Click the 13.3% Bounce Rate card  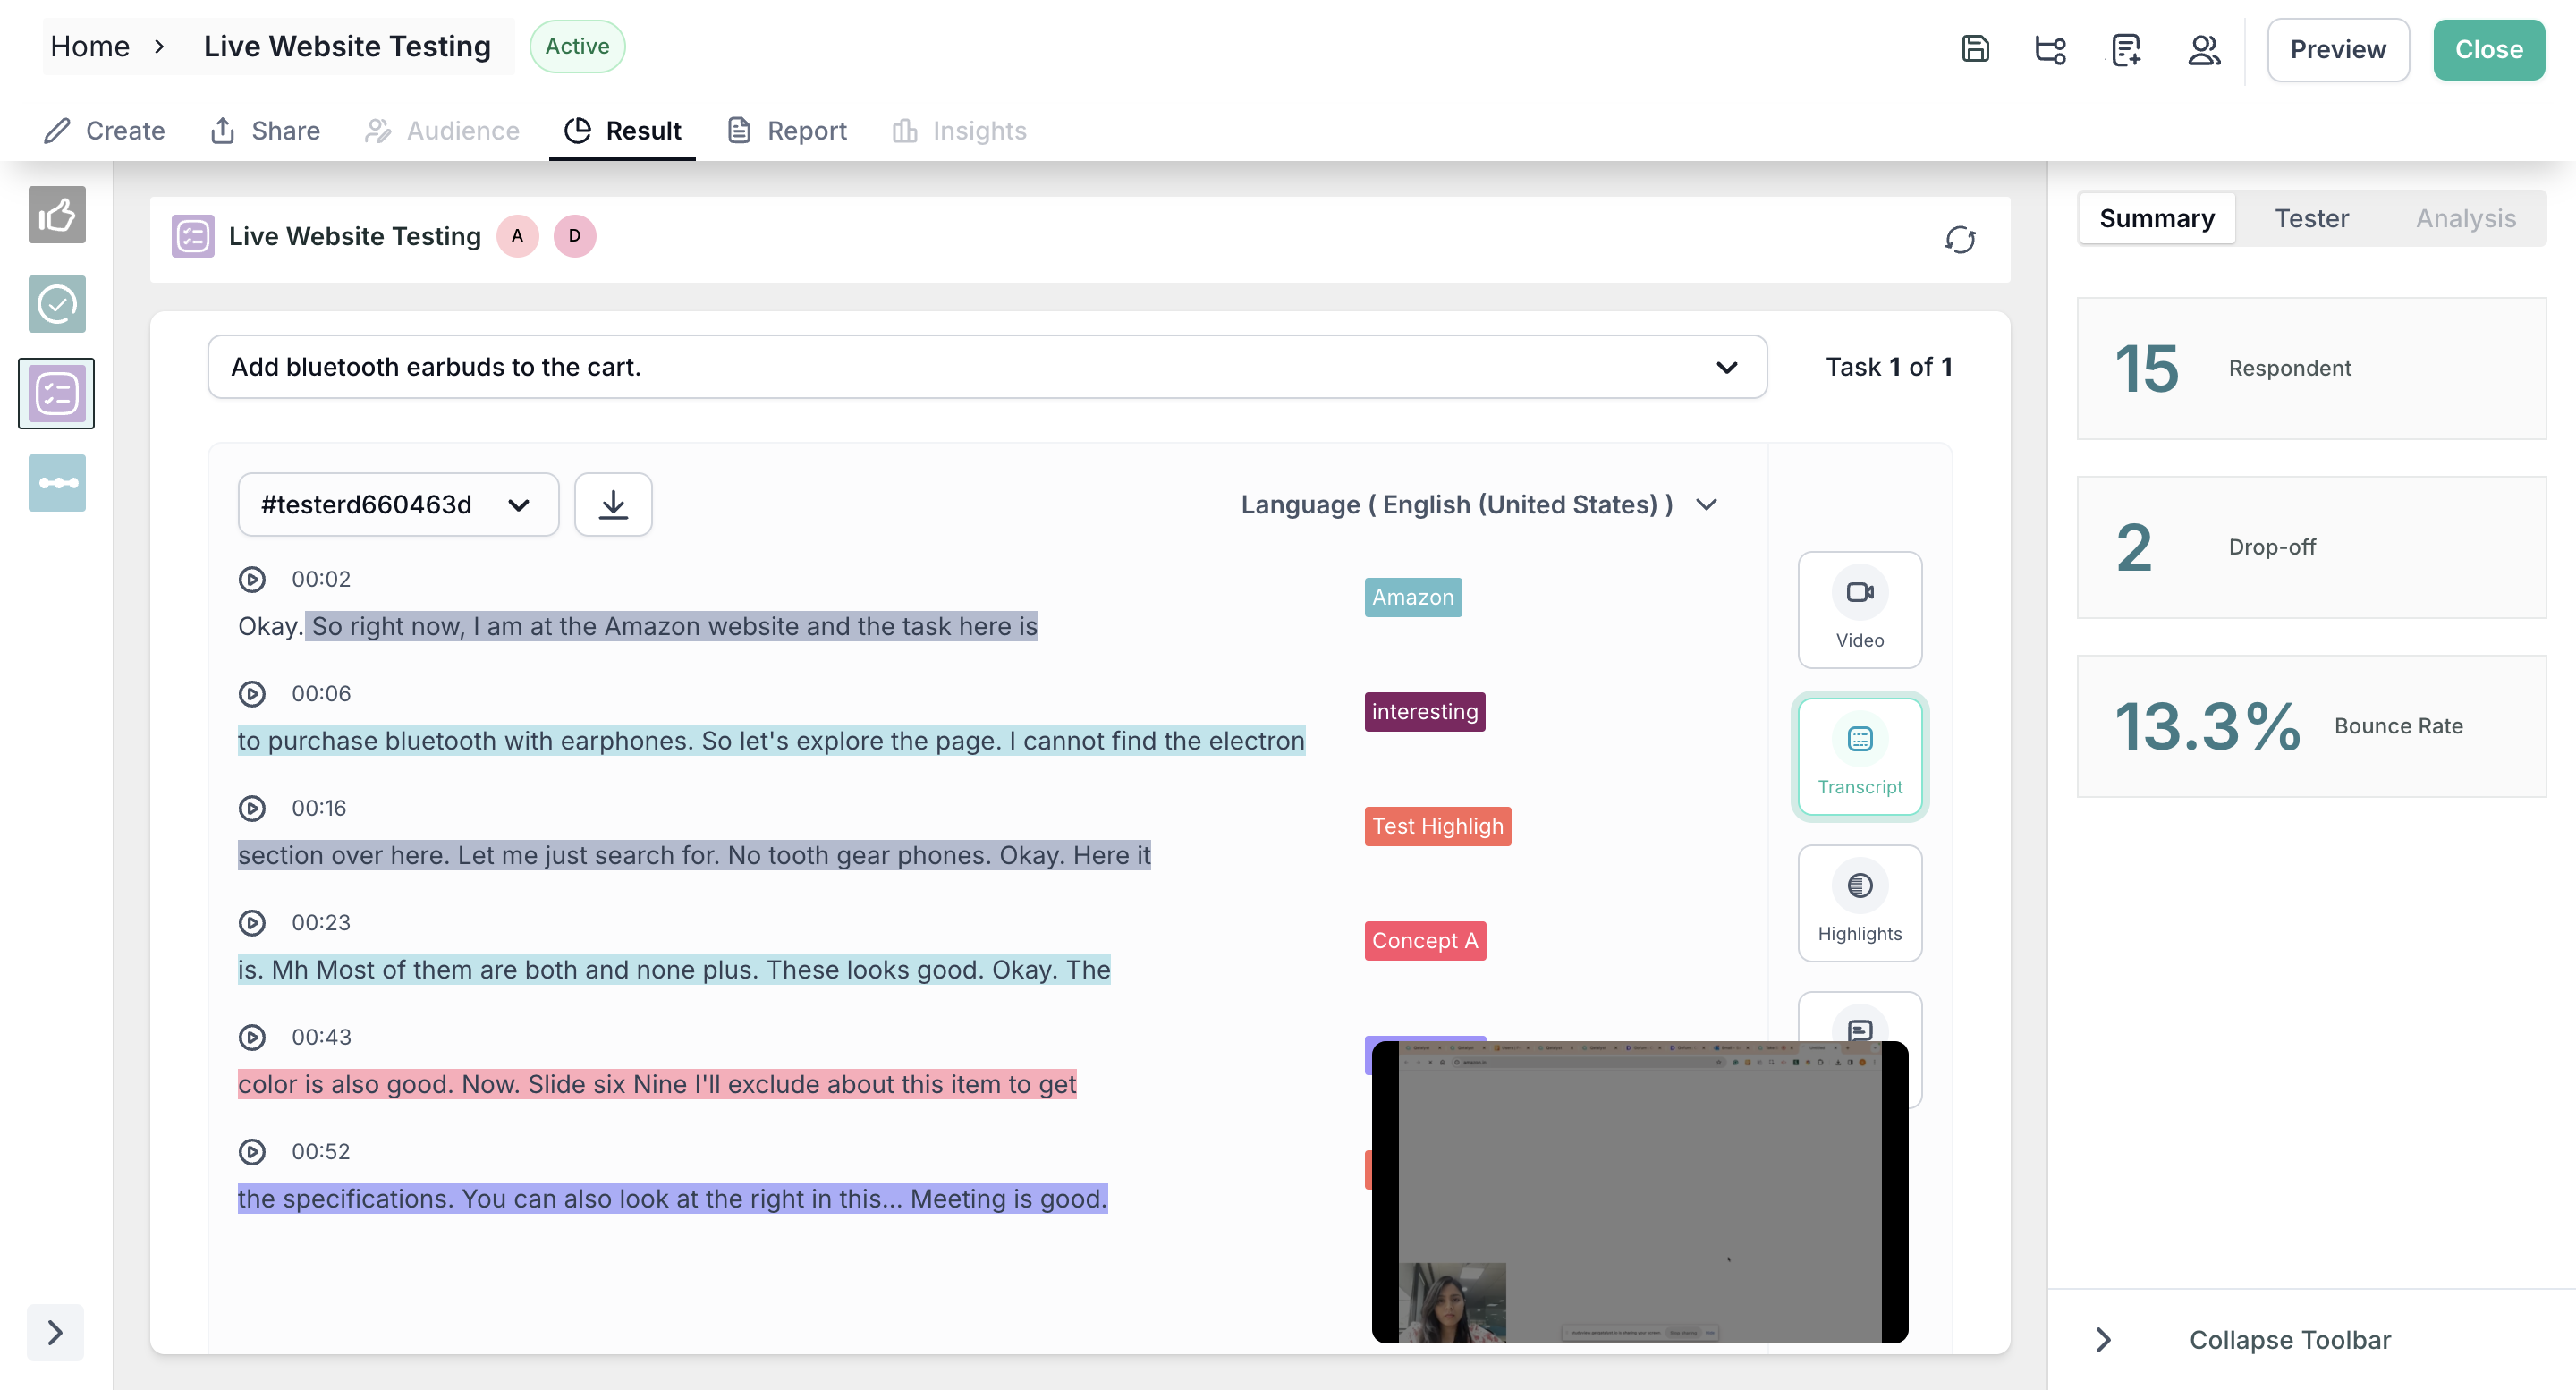[2312, 726]
